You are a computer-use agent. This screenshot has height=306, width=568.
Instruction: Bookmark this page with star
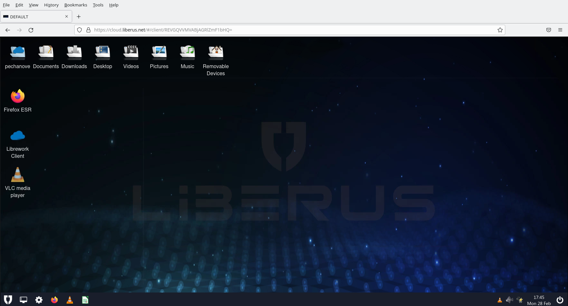(500, 30)
